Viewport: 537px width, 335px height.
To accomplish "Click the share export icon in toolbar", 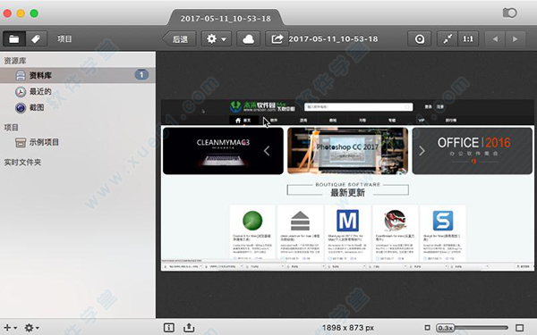I will pyautogui.click(x=277, y=39).
